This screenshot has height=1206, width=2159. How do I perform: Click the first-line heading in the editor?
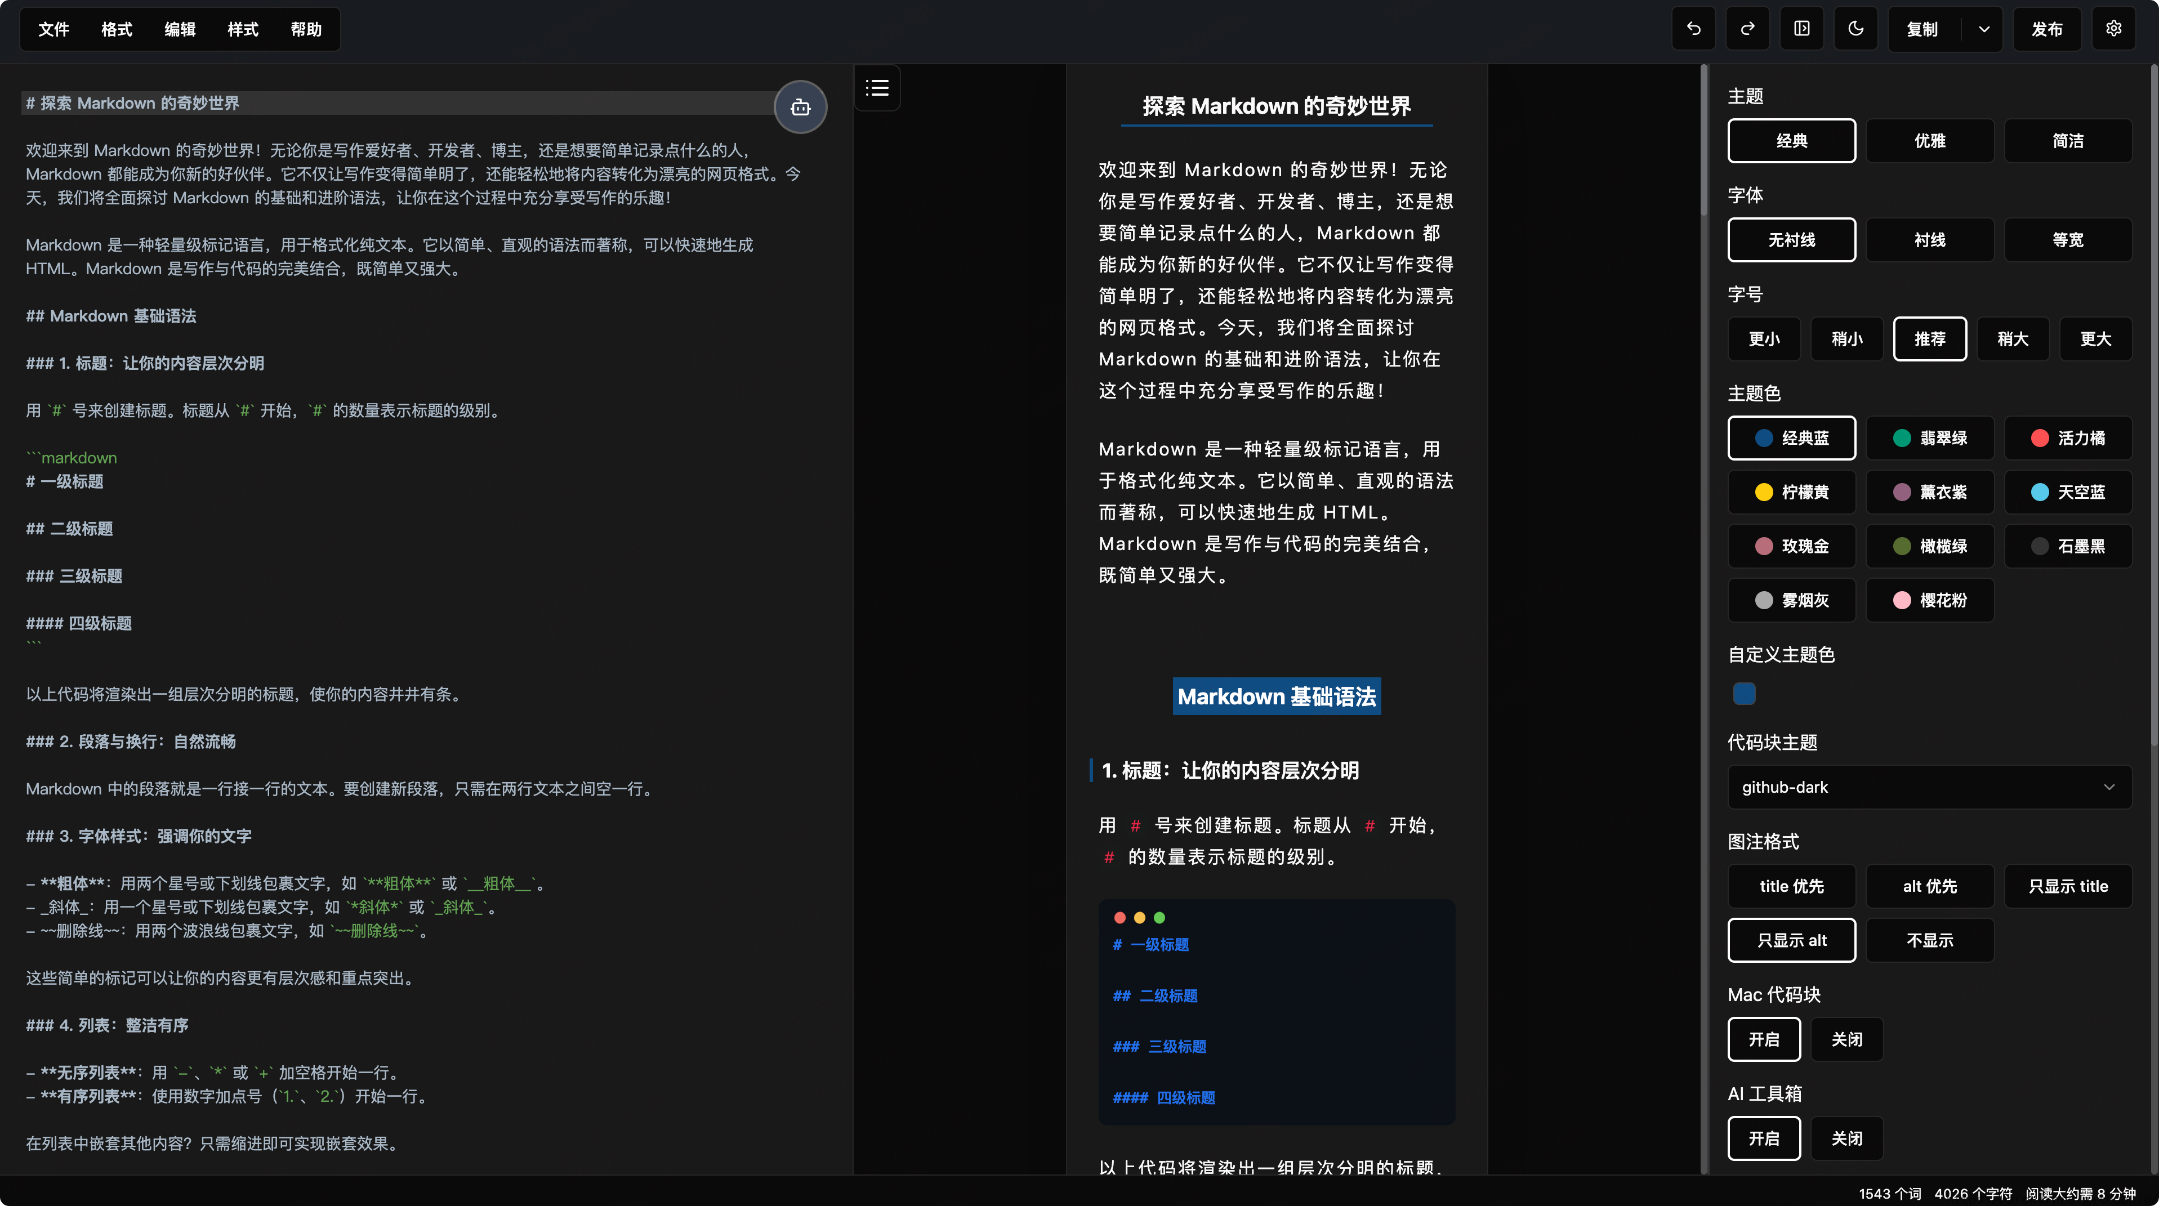pyautogui.click(x=132, y=103)
